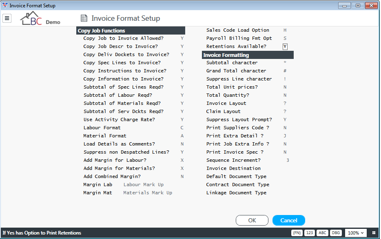The height and width of the screenshot is (239, 381).
Task: Click the Invoice Layout value field
Action: click(x=285, y=103)
